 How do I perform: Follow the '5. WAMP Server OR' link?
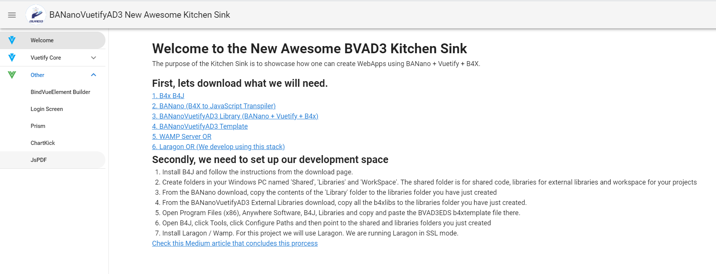[x=182, y=137]
